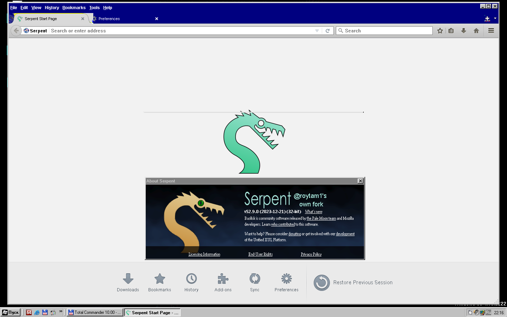Screen dimensions: 507x317
Task: Open the Edit menu
Action: click(24, 7)
